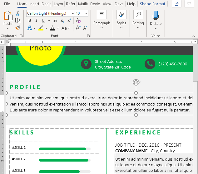The height and width of the screenshot is (174, 198).
Task: Open the Editing search group
Action: [138, 20]
